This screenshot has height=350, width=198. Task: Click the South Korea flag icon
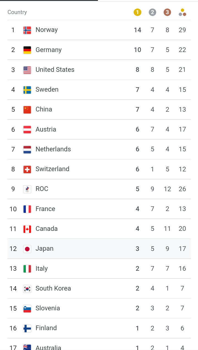click(x=27, y=289)
